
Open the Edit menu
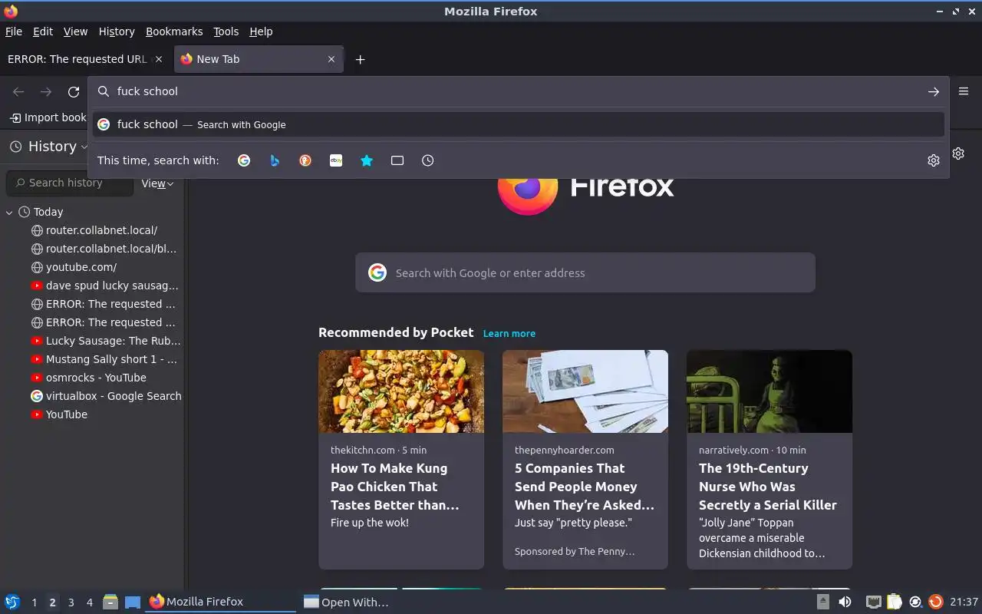(43, 31)
